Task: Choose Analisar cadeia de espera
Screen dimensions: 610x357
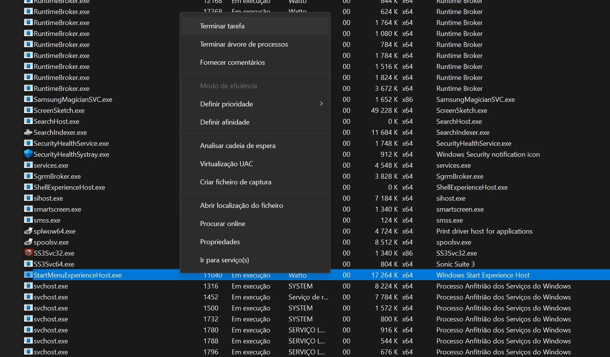Action: click(x=238, y=146)
